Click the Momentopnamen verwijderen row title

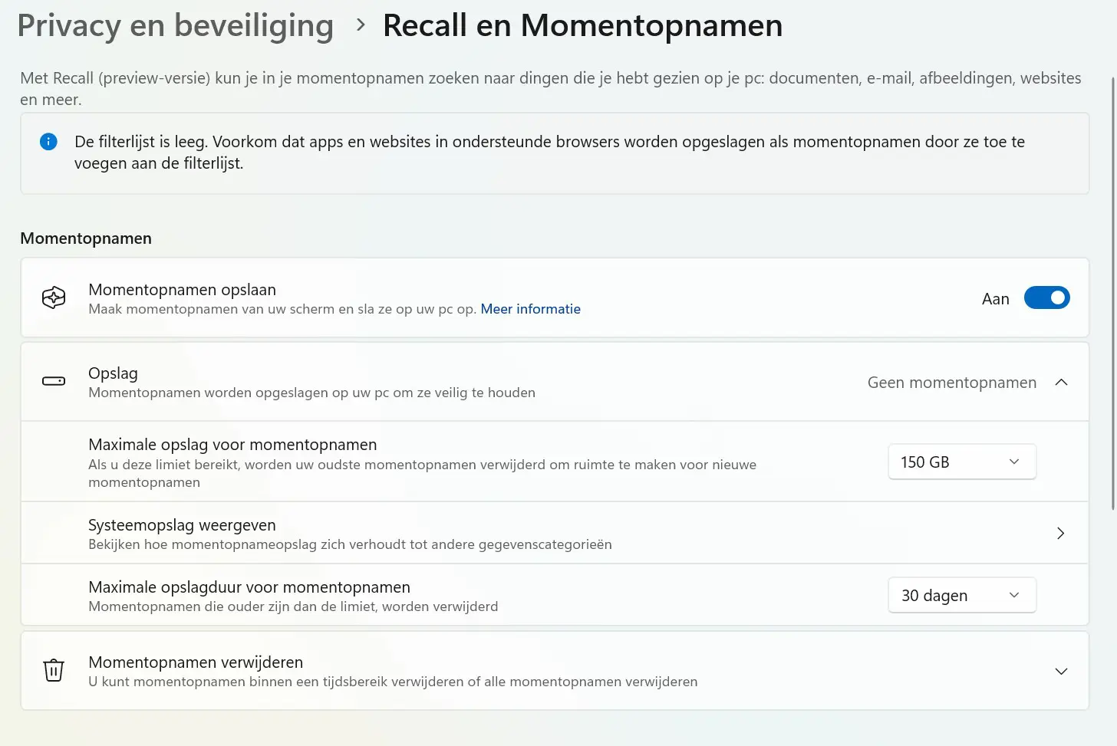coord(196,662)
